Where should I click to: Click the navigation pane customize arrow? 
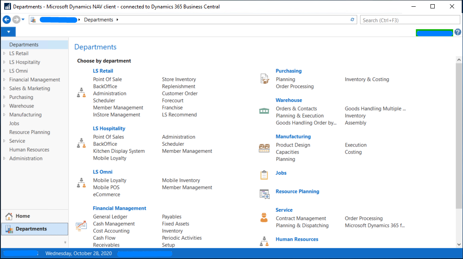(x=65, y=243)
